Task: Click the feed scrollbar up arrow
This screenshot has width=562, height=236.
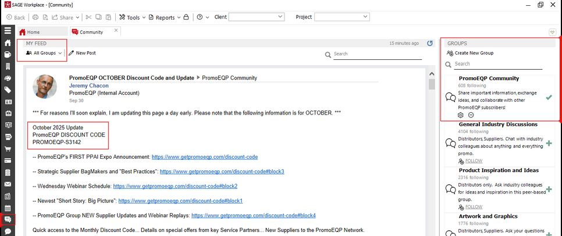Action: coord(432,73)
